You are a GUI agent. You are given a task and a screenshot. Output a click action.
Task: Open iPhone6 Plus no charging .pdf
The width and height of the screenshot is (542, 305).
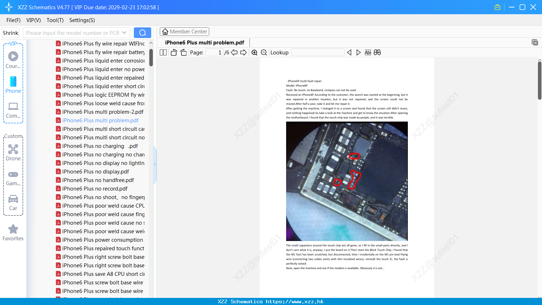(97, 146)
